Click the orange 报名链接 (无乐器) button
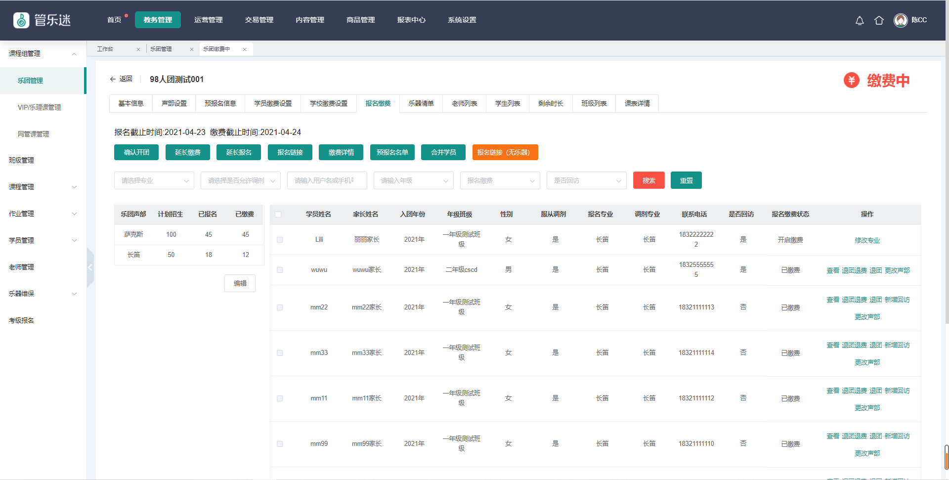This screenshot has height=480, width=949. pyautogui.click(x=505, y=152)
